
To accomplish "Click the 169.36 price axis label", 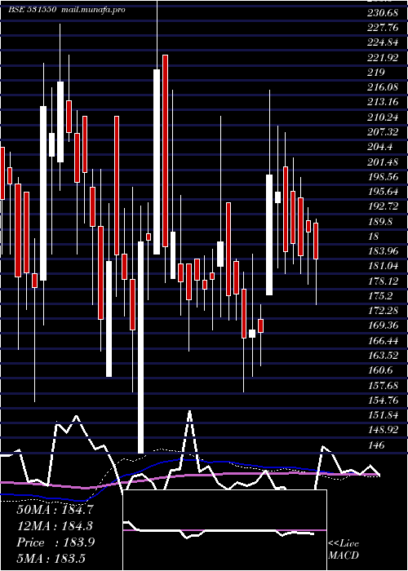I will pyautogui.click(x=383, y=325).
